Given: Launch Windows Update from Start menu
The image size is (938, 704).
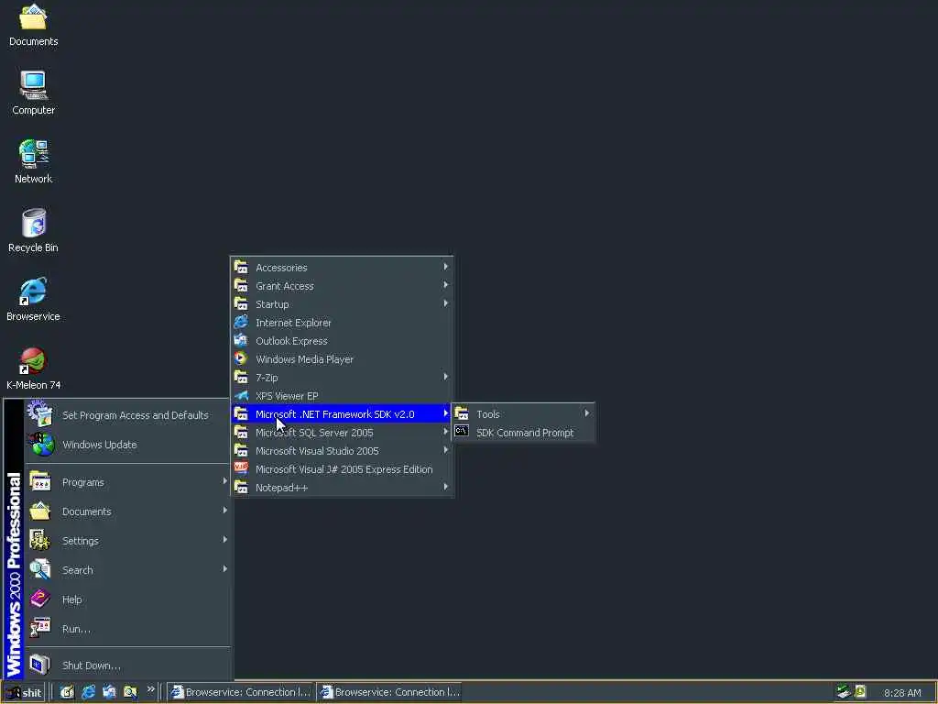Looking at the screenshot, I should coord(126,445).
